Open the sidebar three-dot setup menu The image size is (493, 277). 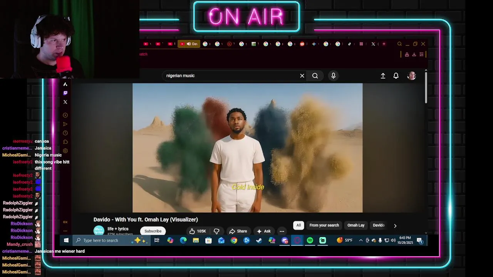[x=65, y=231]
